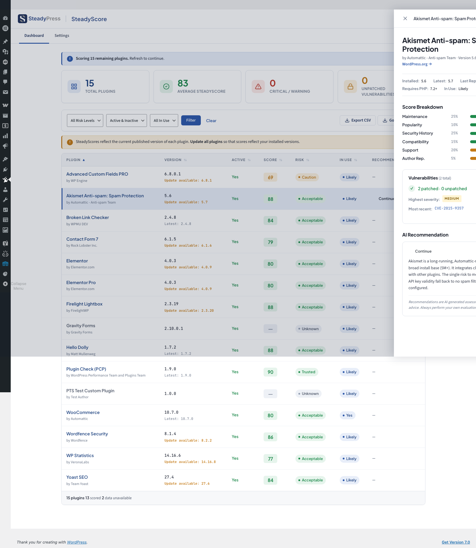Open WordPress Dashboard gauge icon in sidebar
This screenshot has width=476, height=548.
click(x=5, y=18)
